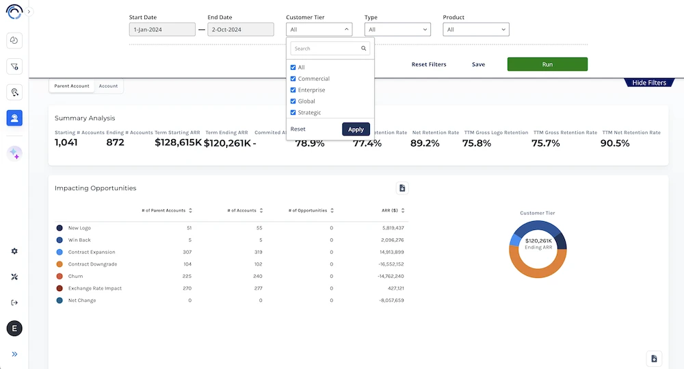Click the logout icon in sidebar
The image size is (684, 369).
pos(14,303)
